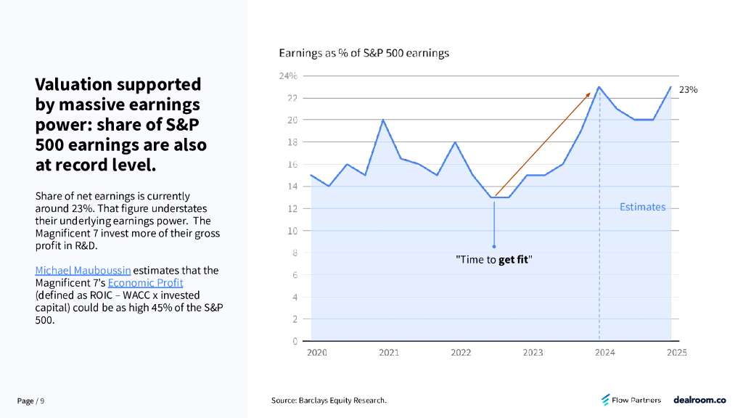Select the 23% data label
The height and width of the screenshot is (418, 743).
(x=688, y=90)
